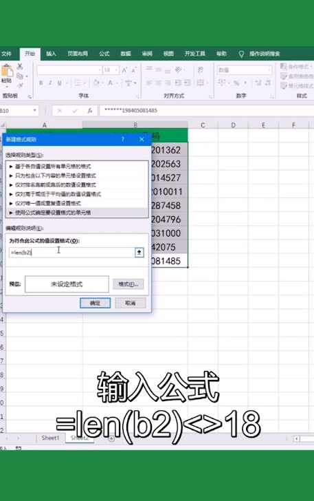Screen dimensions: 314x501
Task: Click the Copy icon in clipboard group
Action: (x=20, y=76)
